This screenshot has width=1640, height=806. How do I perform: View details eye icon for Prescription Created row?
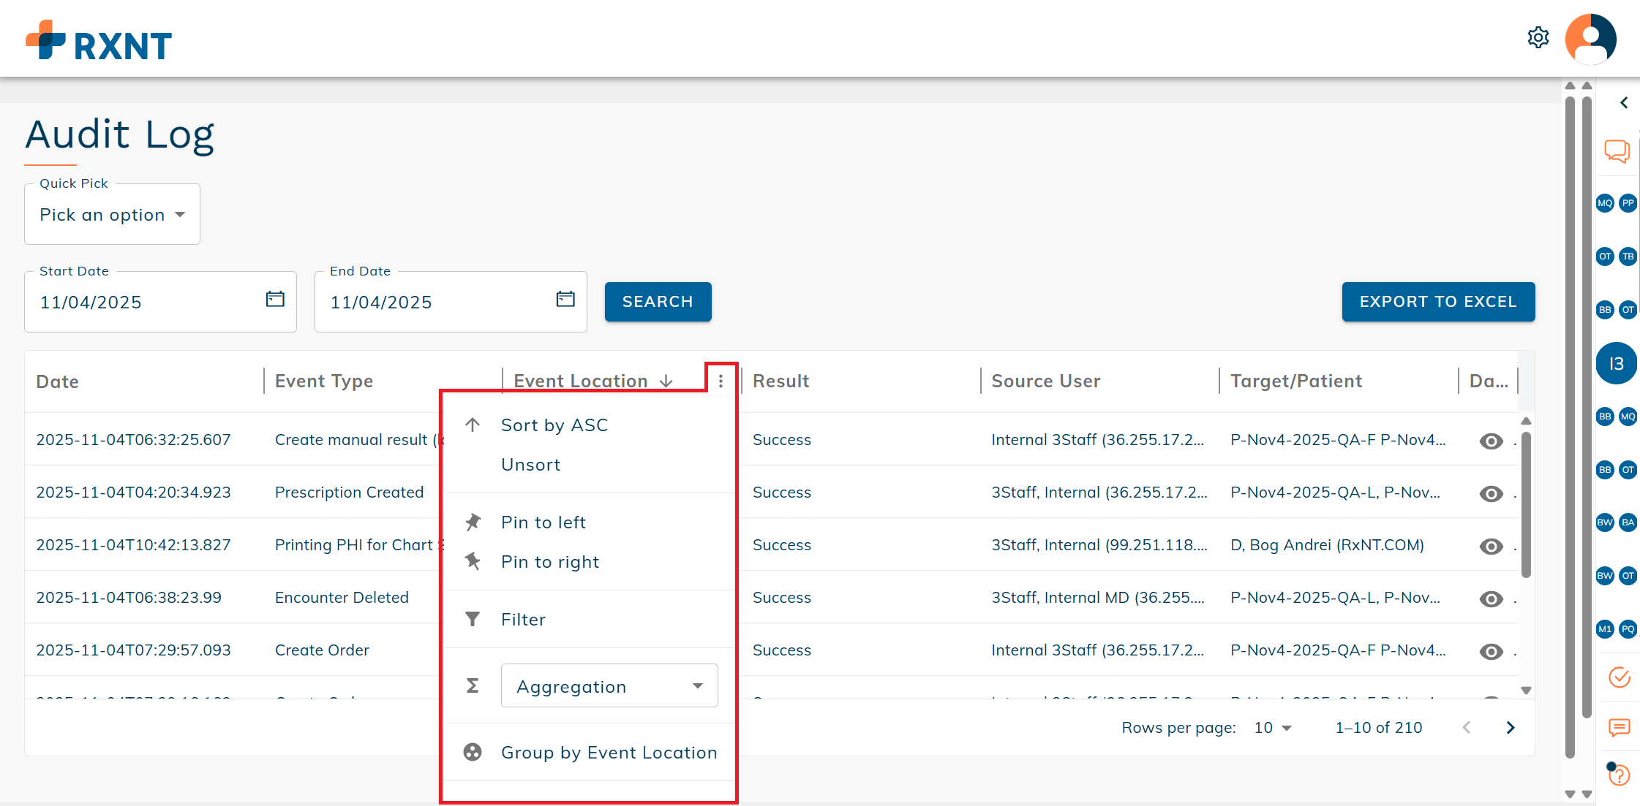1491,493
